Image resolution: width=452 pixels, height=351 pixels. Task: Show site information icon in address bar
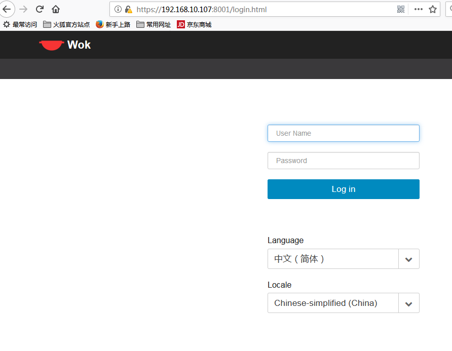point(118,9)
